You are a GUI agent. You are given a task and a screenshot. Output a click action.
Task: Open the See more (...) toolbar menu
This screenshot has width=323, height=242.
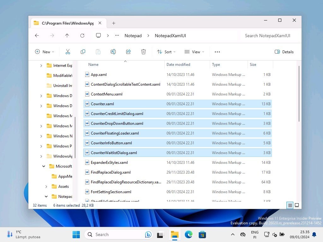pos(217,52)
